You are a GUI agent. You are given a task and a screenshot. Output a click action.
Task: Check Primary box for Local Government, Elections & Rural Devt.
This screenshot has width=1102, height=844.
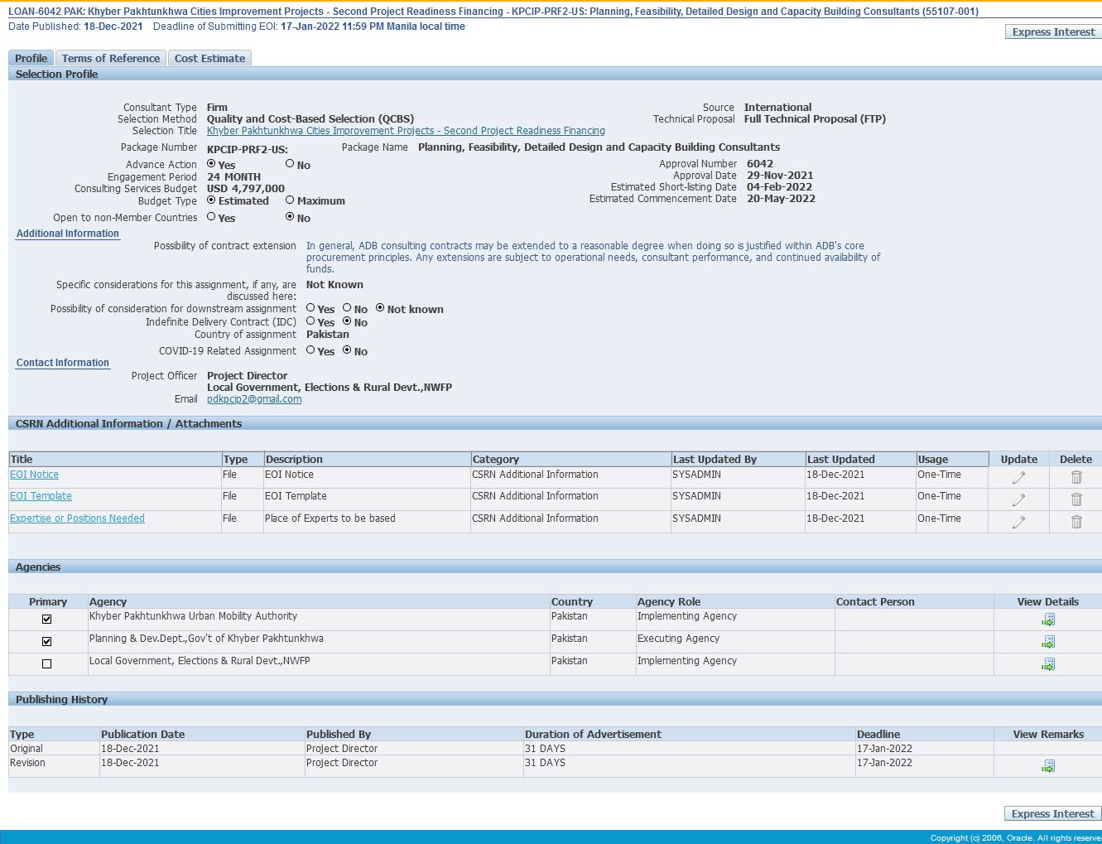pyautogui.click(x=46, y=664)
